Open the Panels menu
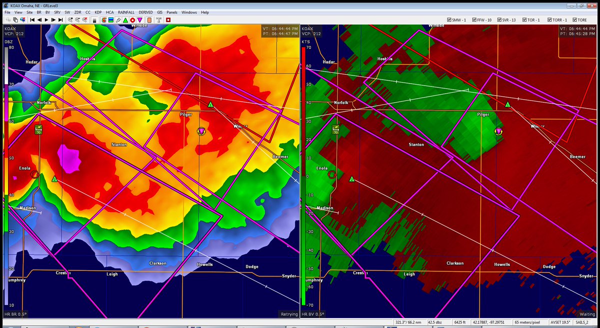This screenshot has width=600, height=328. pyautogui.click(x=172, y=12)
